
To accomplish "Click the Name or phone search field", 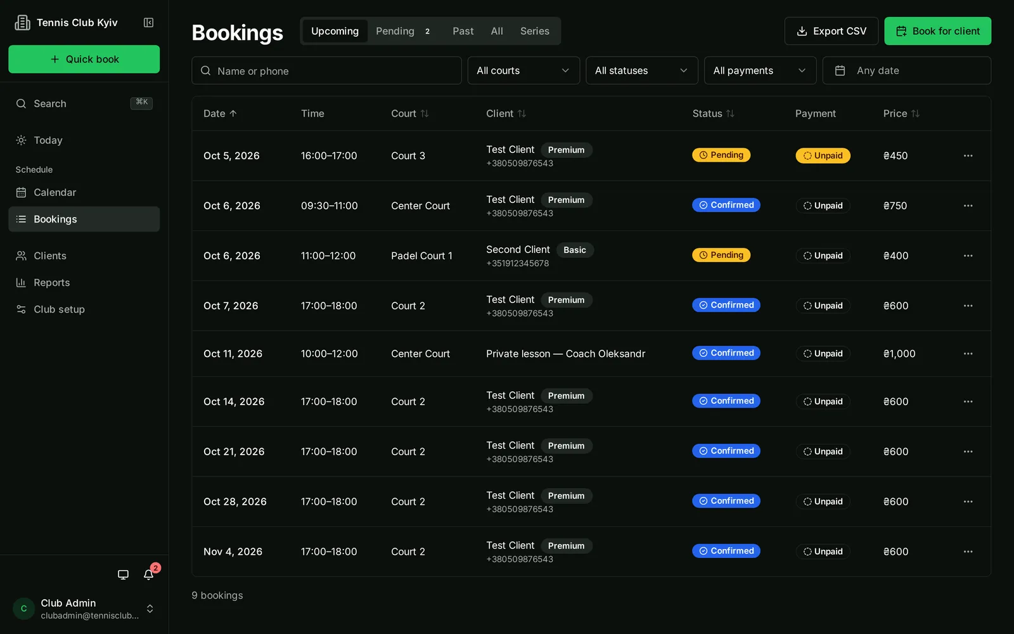I will coord(326,70).
